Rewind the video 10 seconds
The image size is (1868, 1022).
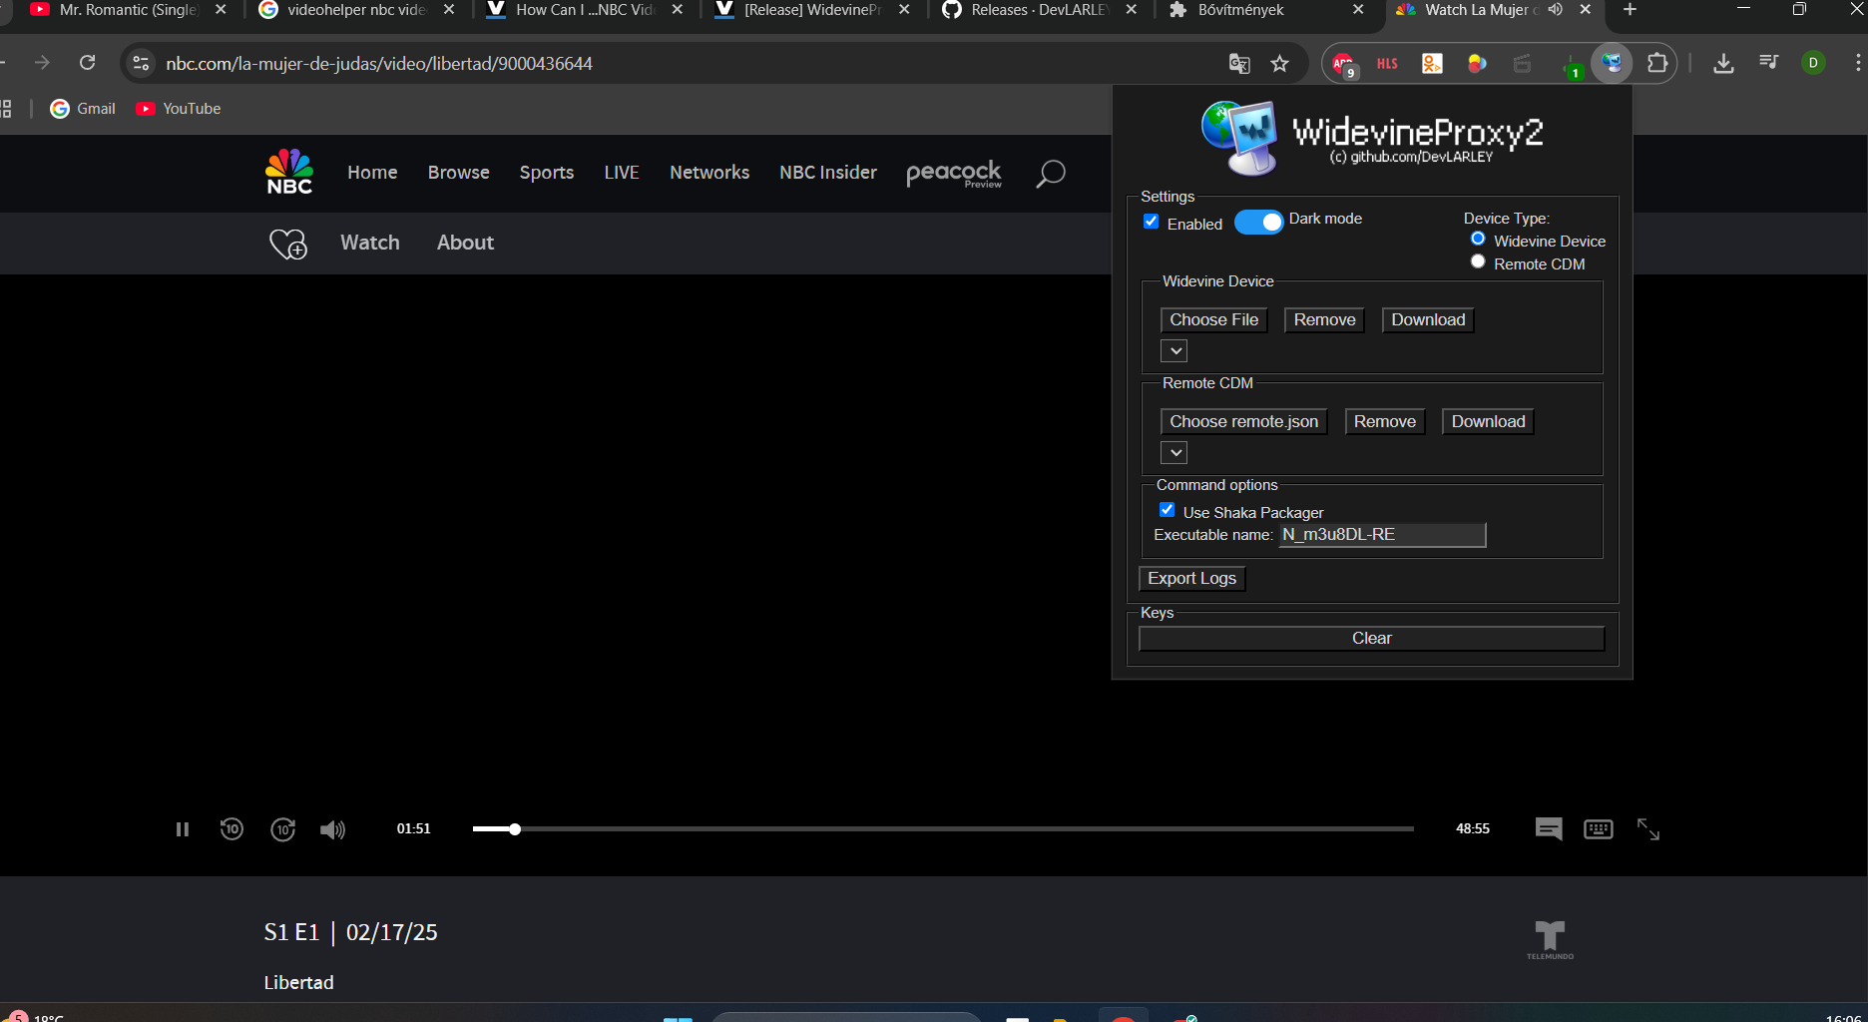(232, 829)
